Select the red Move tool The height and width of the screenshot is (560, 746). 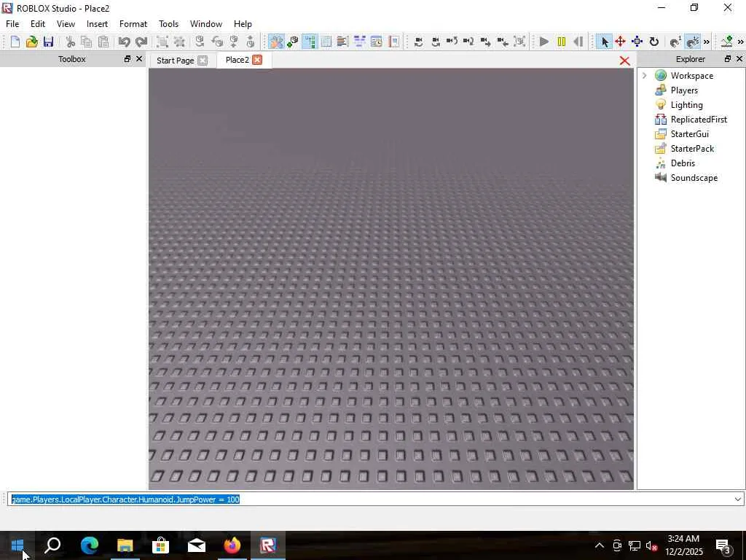[620, 42]
